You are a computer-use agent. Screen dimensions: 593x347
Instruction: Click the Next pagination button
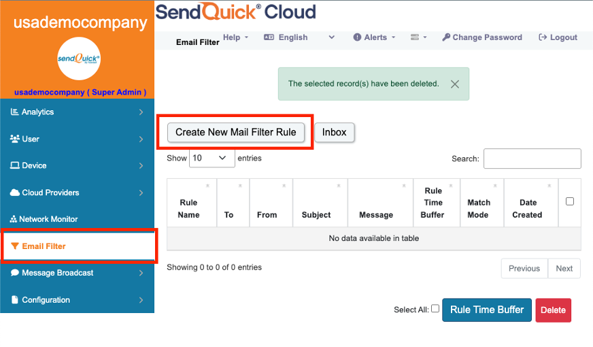pyautogui.click(x=564, y=268)
